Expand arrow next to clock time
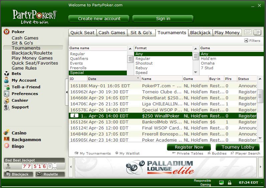This screenshot has width=266, height=188. tap(262, 182)
